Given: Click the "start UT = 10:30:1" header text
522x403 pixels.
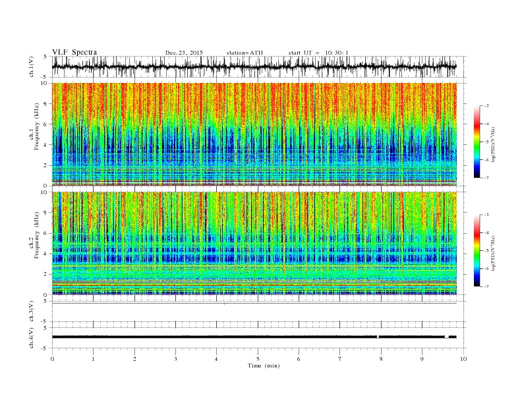Looking at the screenshot, I should 318,53.
